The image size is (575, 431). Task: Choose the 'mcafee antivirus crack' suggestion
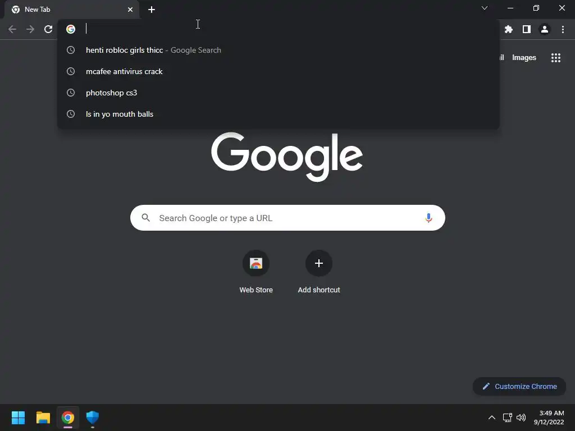(279, 71)
